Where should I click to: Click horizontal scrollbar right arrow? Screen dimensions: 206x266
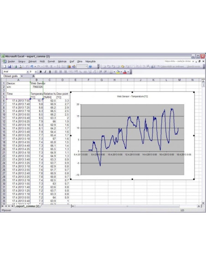pyautogui.click(x=199, y=206)
